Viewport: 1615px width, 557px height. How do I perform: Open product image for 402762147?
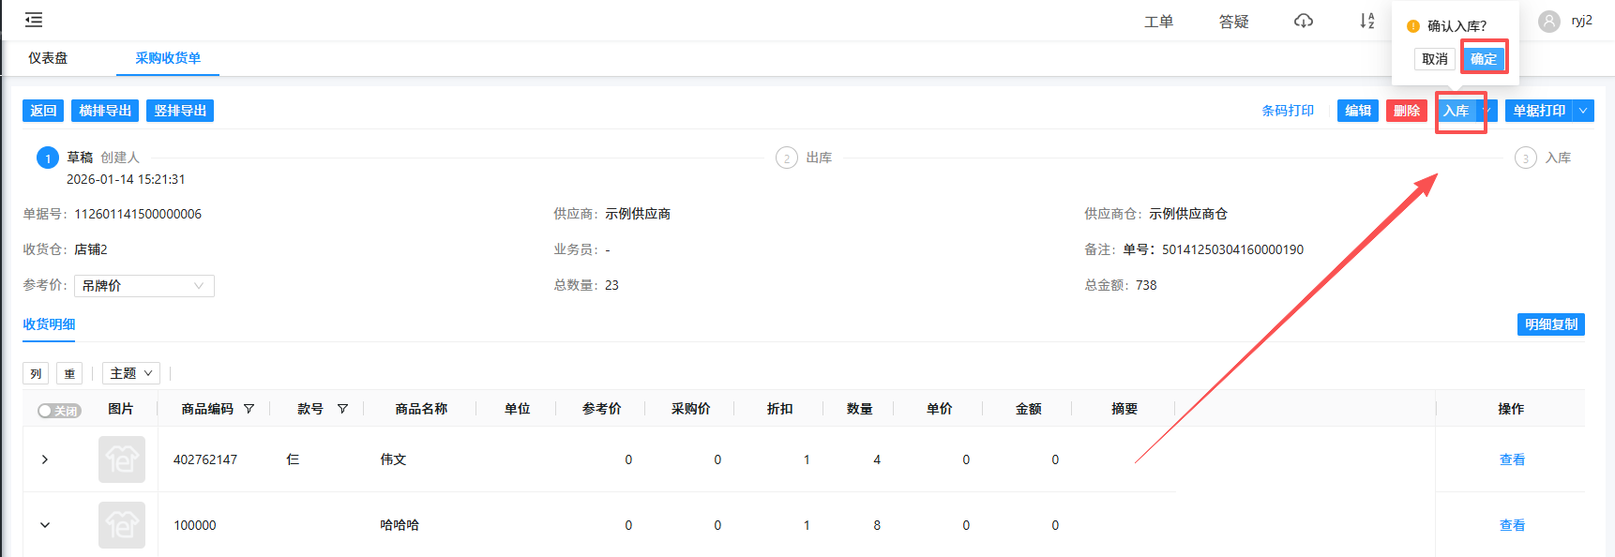[x=122, y=459]
